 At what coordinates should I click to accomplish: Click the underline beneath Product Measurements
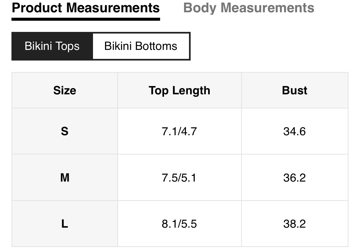coord(86,19)
